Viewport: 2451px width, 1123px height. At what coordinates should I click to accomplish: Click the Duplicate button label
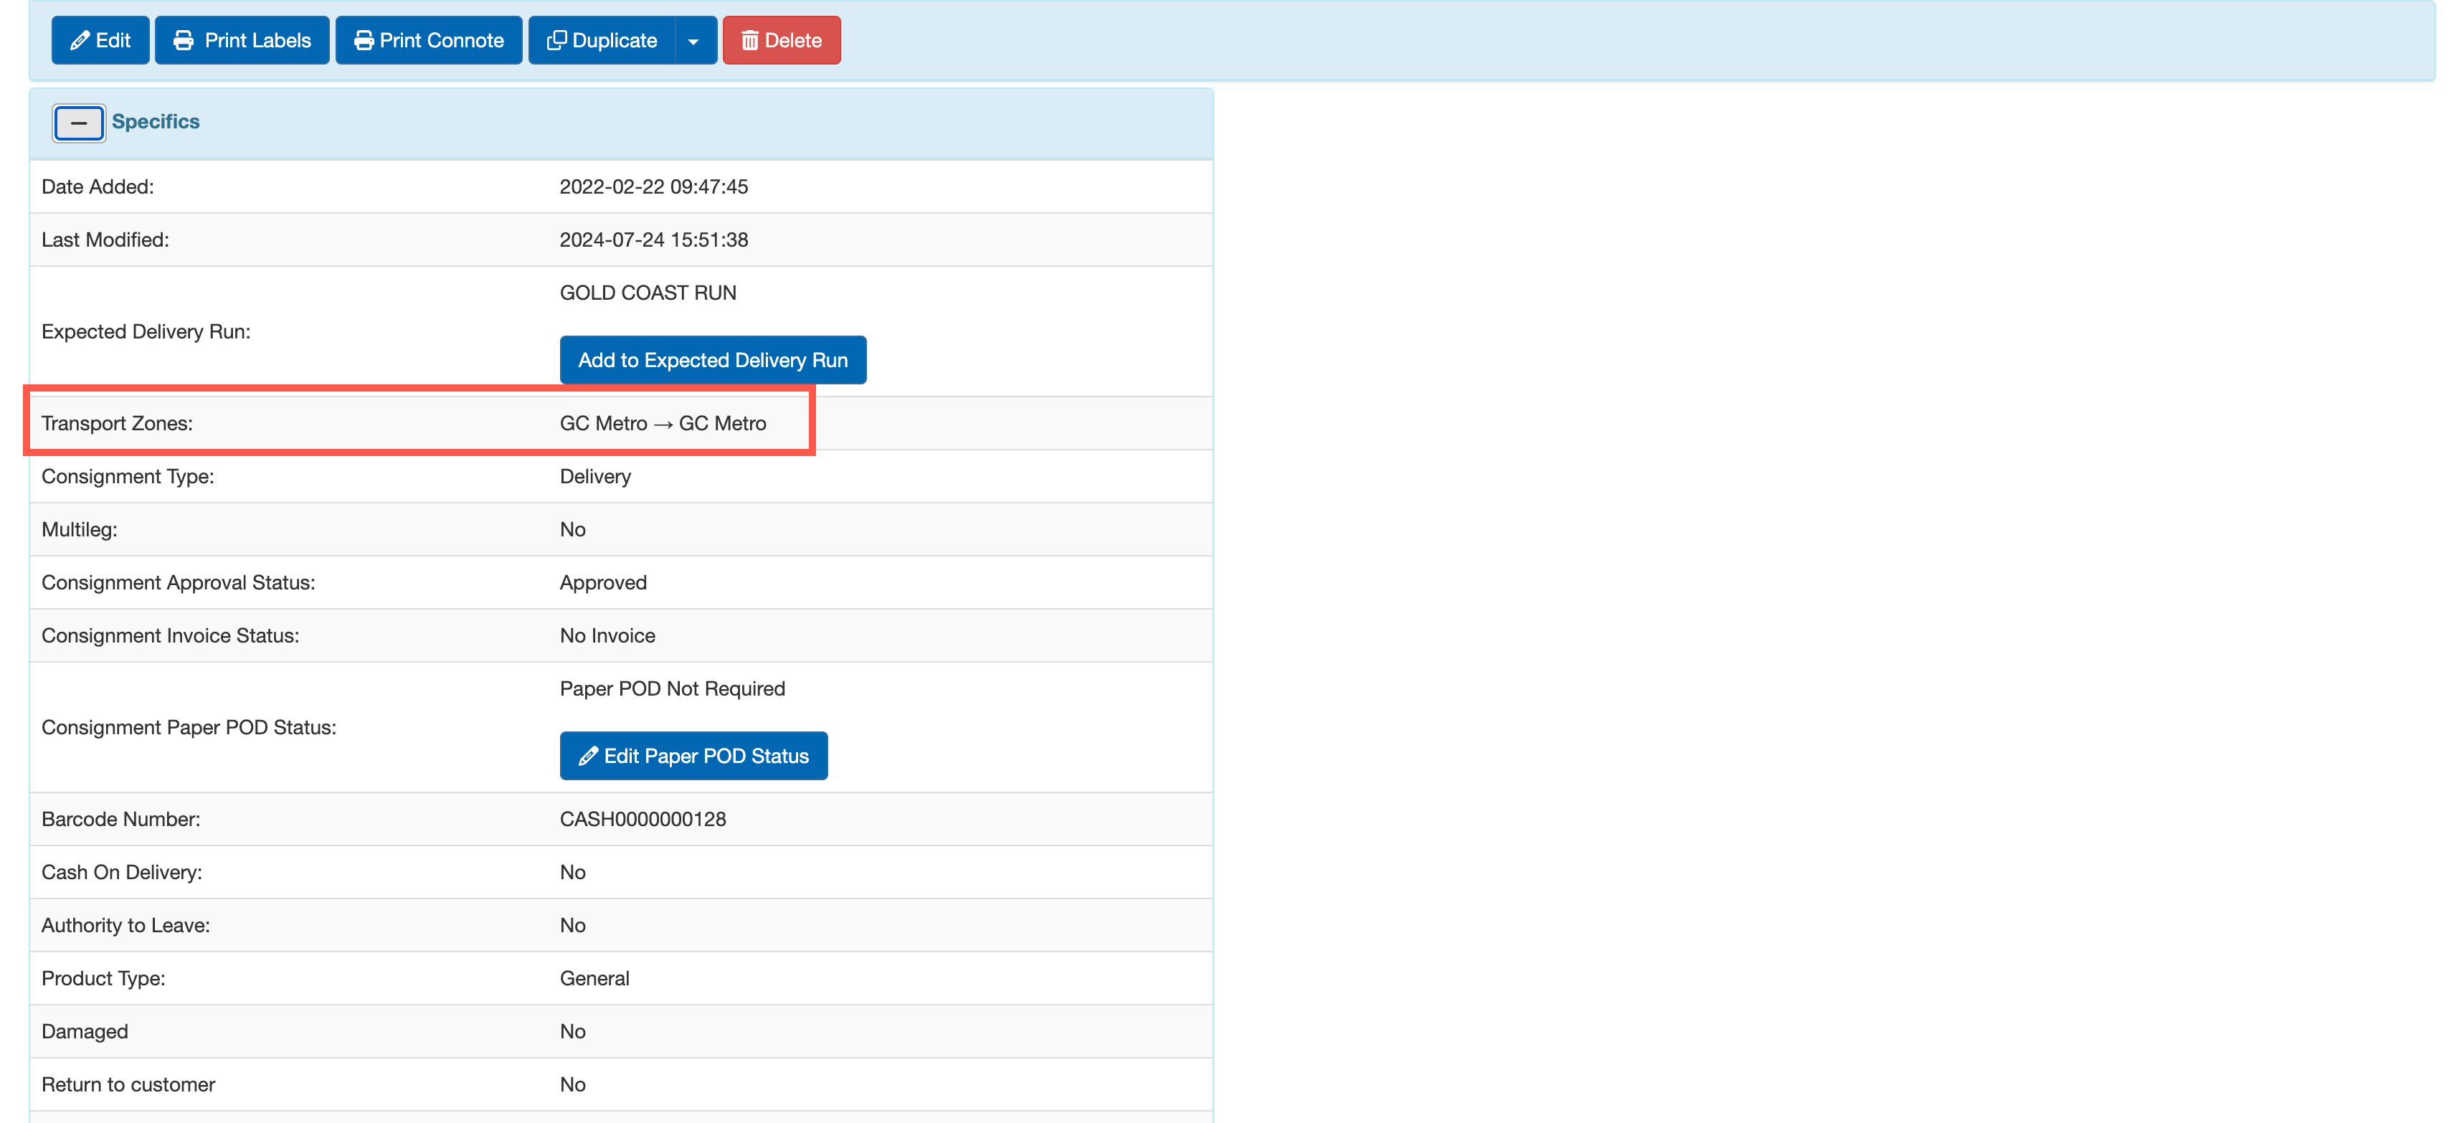[615, 41]
